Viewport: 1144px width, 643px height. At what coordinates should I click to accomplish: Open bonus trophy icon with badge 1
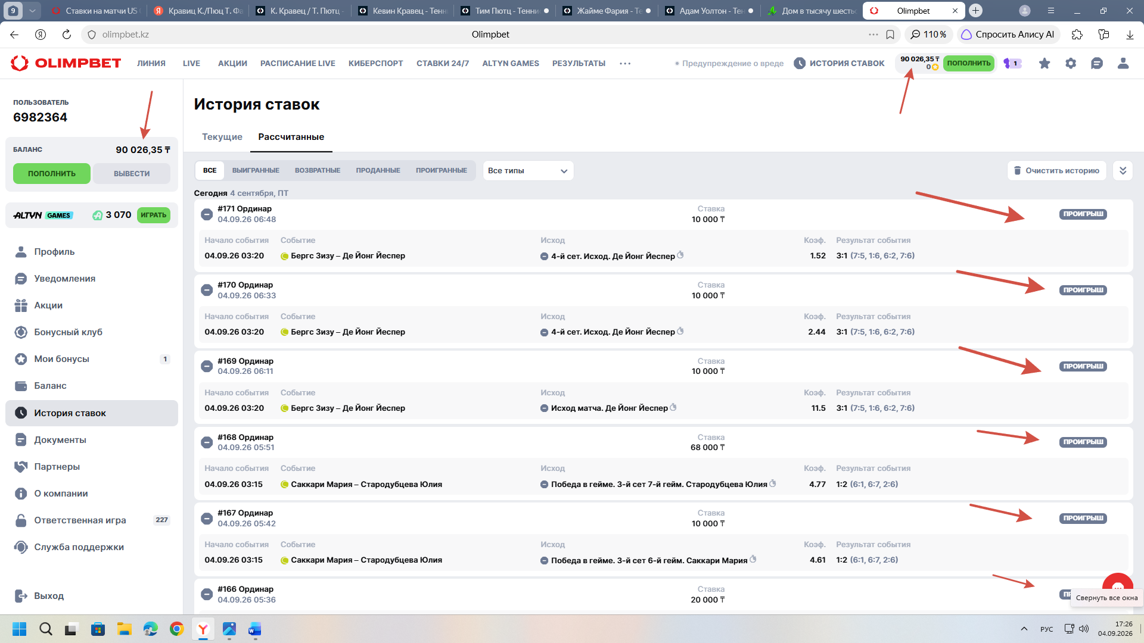click(1012, 63)
